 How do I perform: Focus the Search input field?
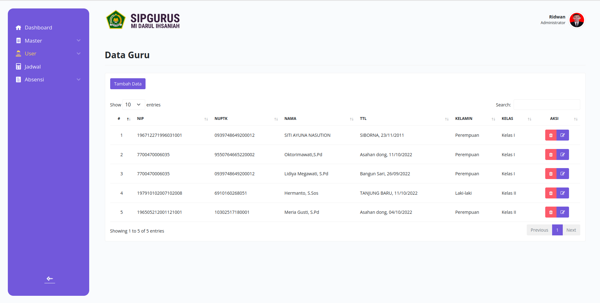pyautogui.click(x=547, y=105)
